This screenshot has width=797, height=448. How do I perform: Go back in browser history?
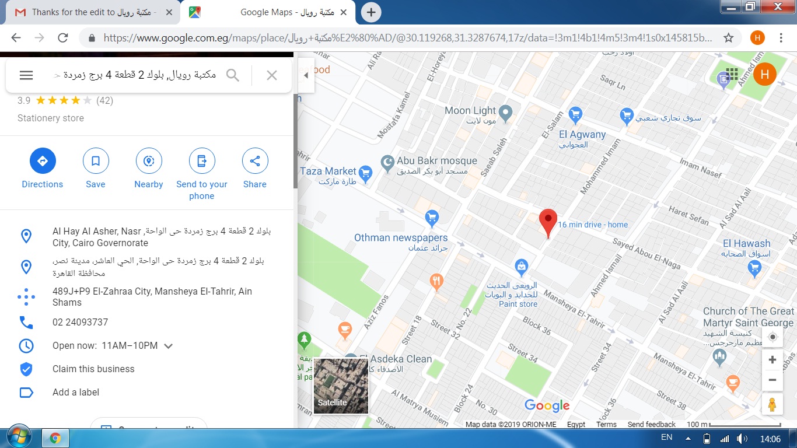(16, 38)
